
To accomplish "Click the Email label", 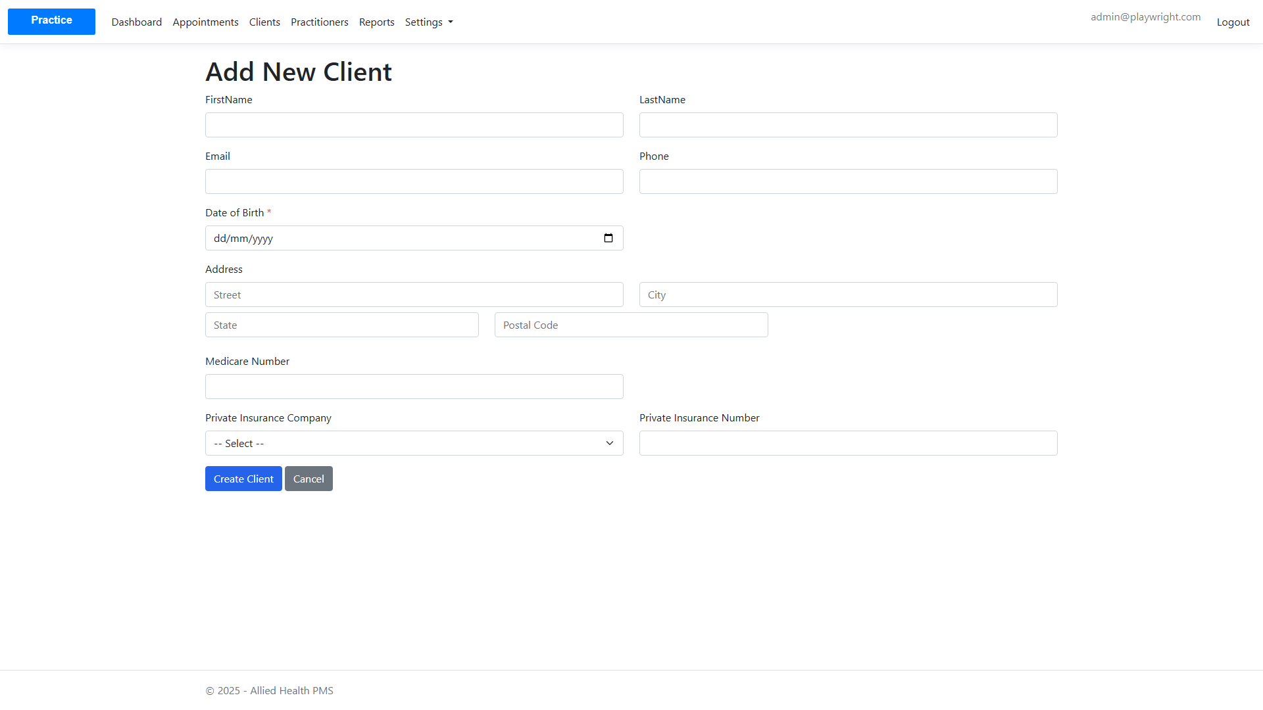I will (x=218, y=156).
